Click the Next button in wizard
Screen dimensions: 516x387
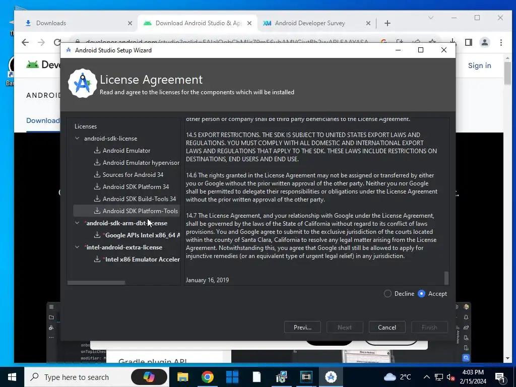coord(345,328)
